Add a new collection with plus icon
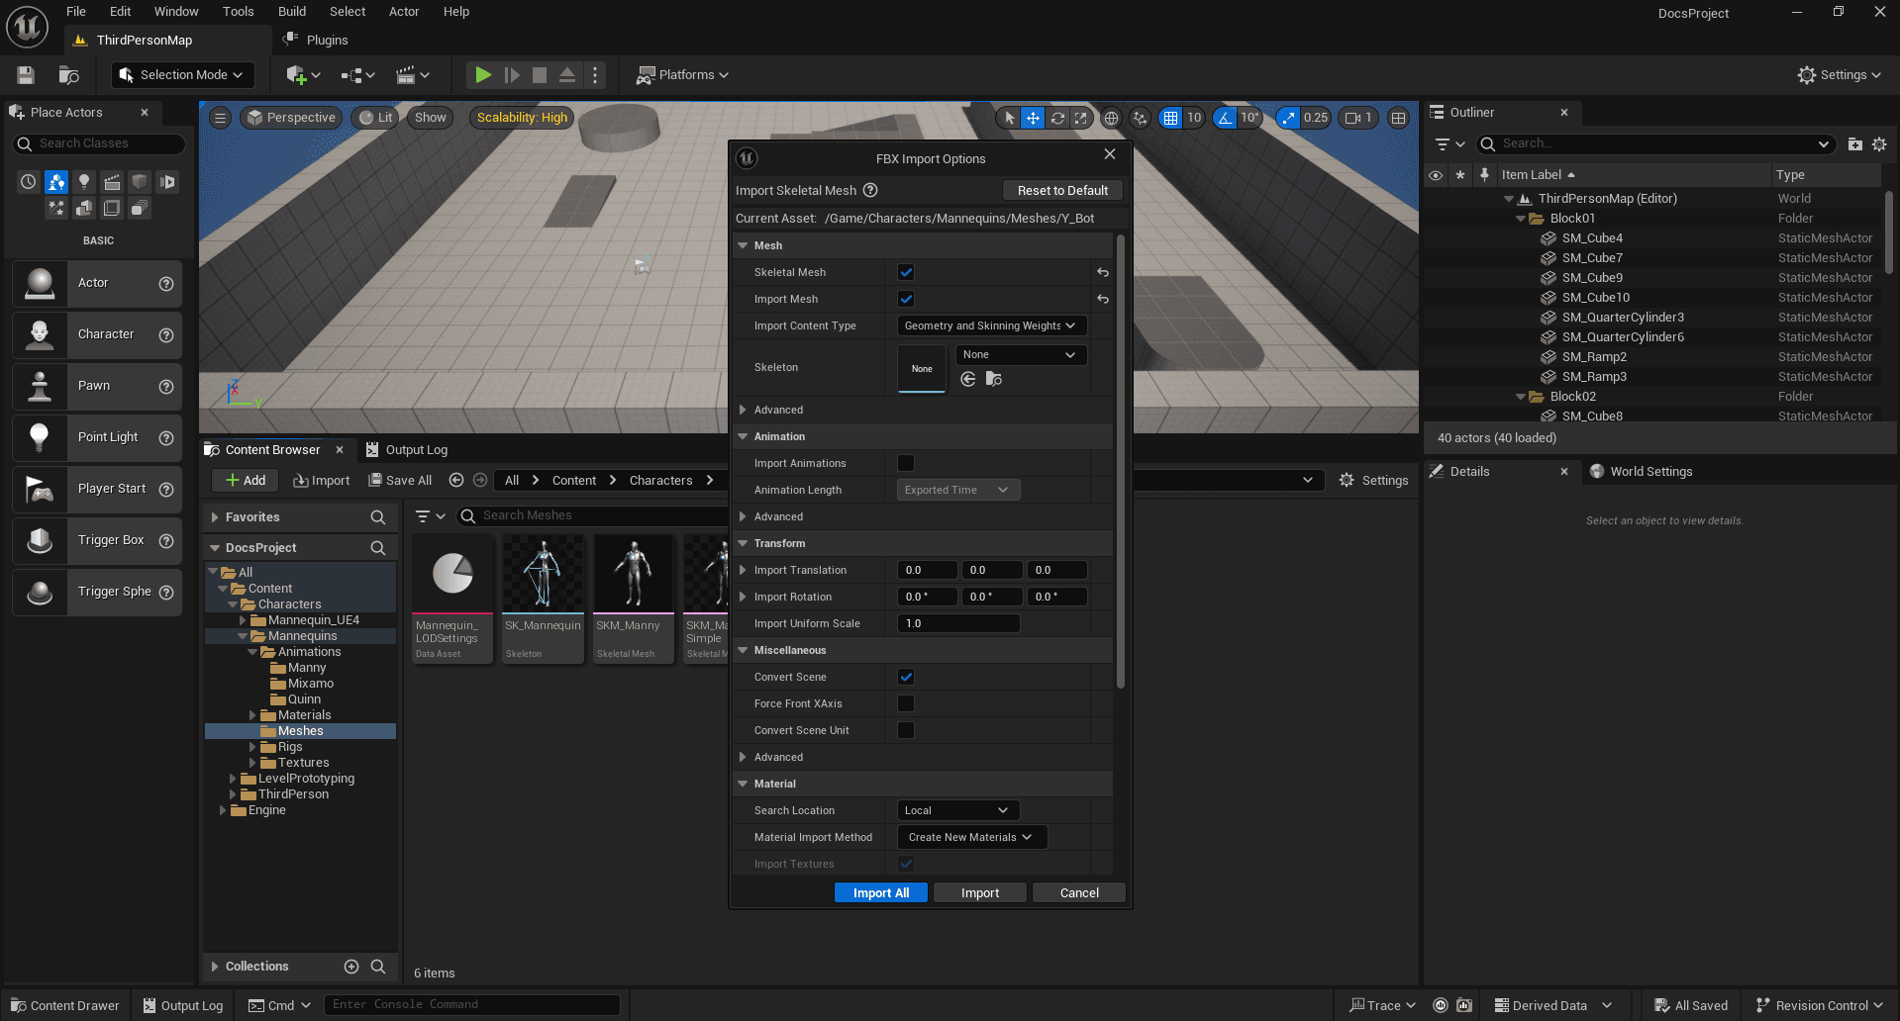Image resolution: width=1900 pixels, height=1021 pixels. point(350,967)
